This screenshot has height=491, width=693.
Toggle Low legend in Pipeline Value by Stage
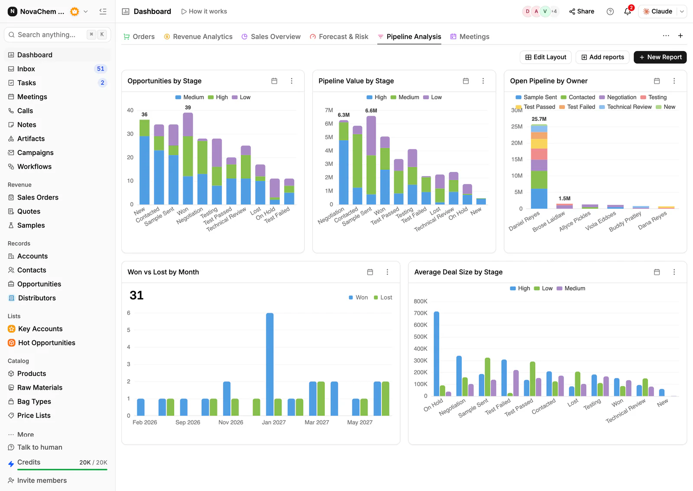[432, 97]
